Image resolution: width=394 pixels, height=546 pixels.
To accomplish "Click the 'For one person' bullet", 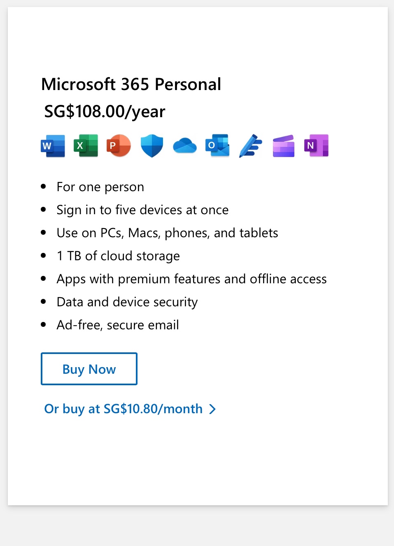I will [x=100, y=187].
